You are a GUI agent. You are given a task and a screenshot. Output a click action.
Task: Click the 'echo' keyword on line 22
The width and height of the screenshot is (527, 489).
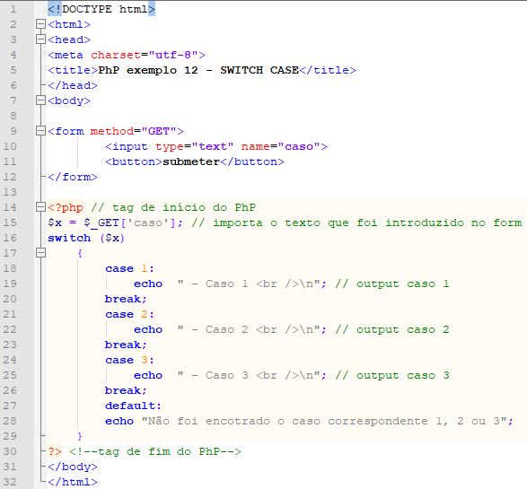point(148,329)
